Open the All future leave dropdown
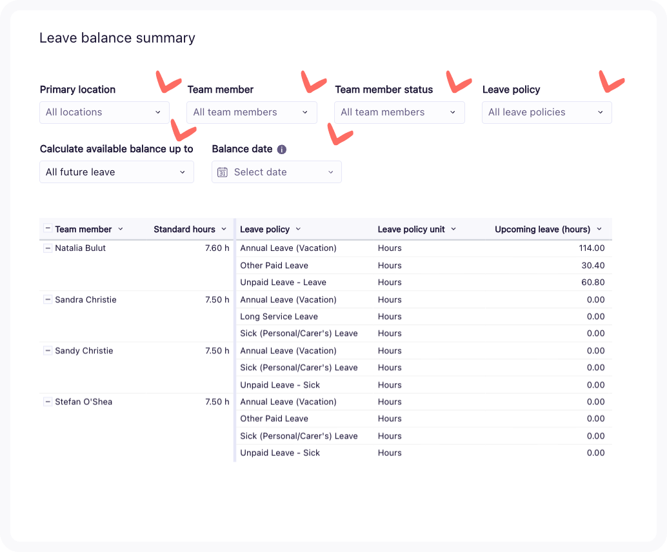The width and height of the screenshot is (667, 552). pos(116,172)
